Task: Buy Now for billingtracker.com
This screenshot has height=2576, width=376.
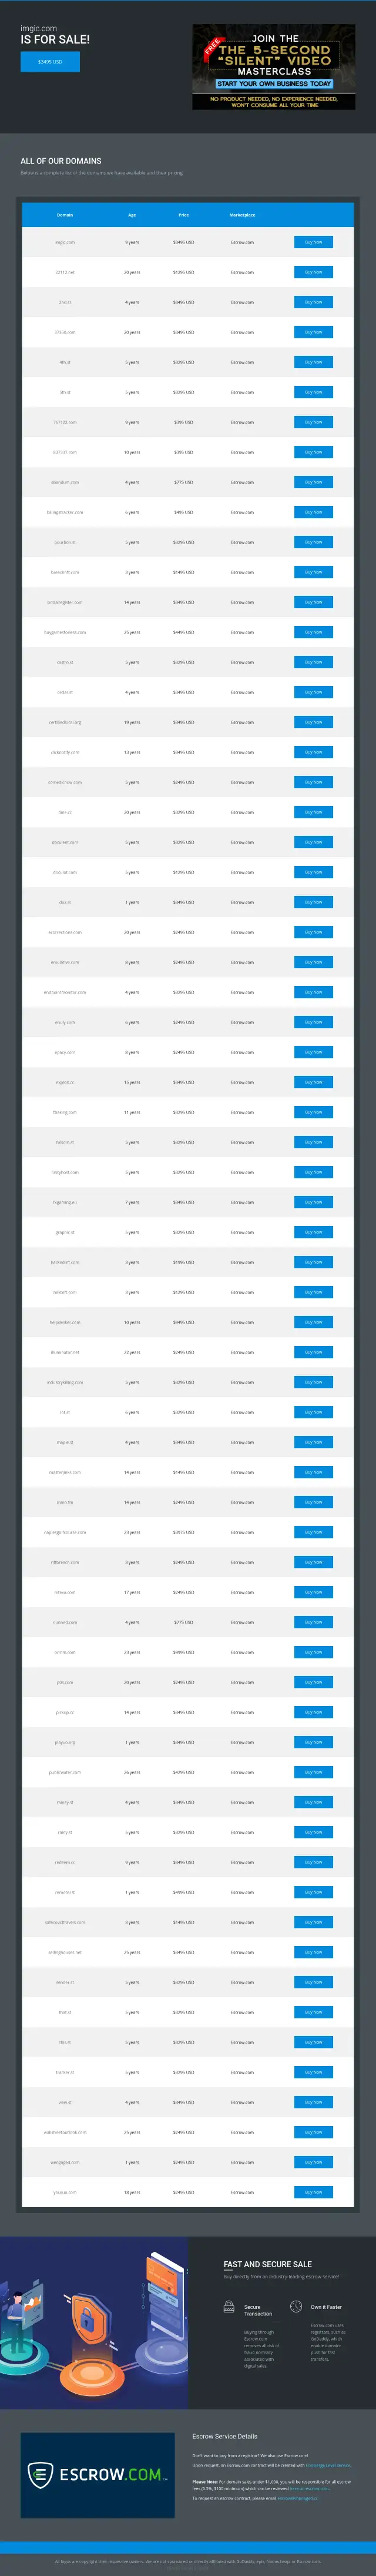Action: (x=314, y=512)
